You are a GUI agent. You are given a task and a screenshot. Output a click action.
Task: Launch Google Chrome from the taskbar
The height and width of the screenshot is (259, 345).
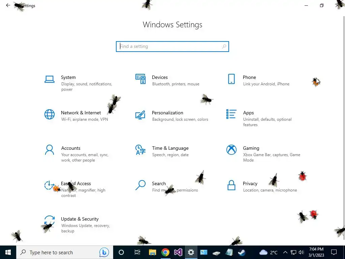click(165, 252)
